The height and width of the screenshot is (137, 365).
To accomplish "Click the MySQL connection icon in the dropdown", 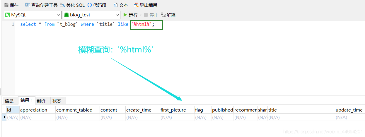I will (x=8, y=15).
